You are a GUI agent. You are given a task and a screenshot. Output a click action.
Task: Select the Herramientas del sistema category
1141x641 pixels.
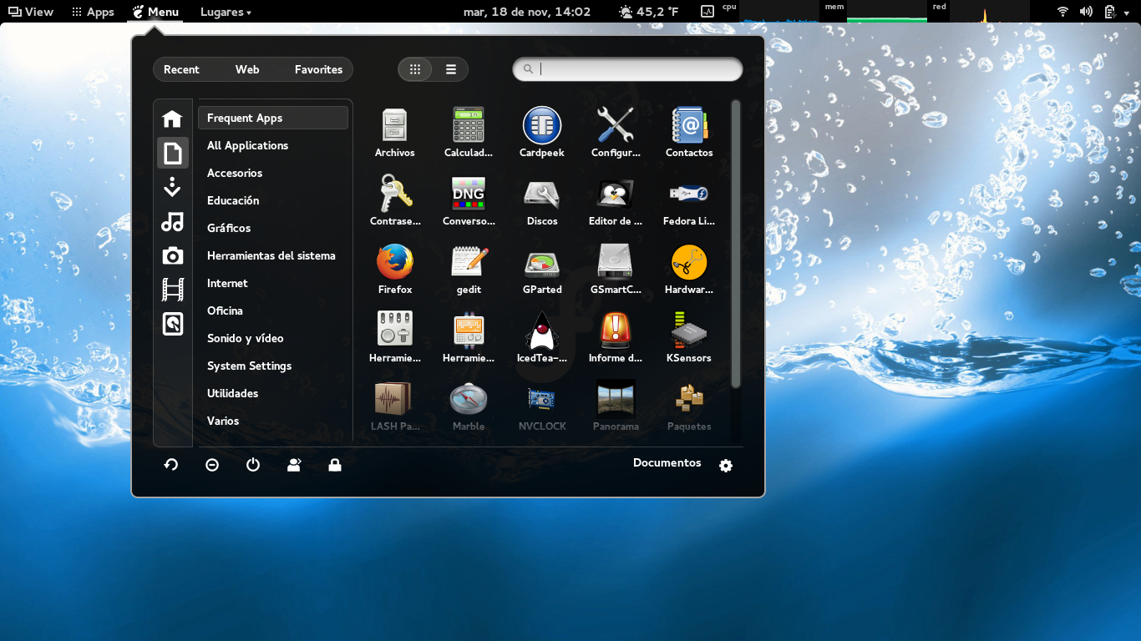pyautogui.click(x=272, y=255)
